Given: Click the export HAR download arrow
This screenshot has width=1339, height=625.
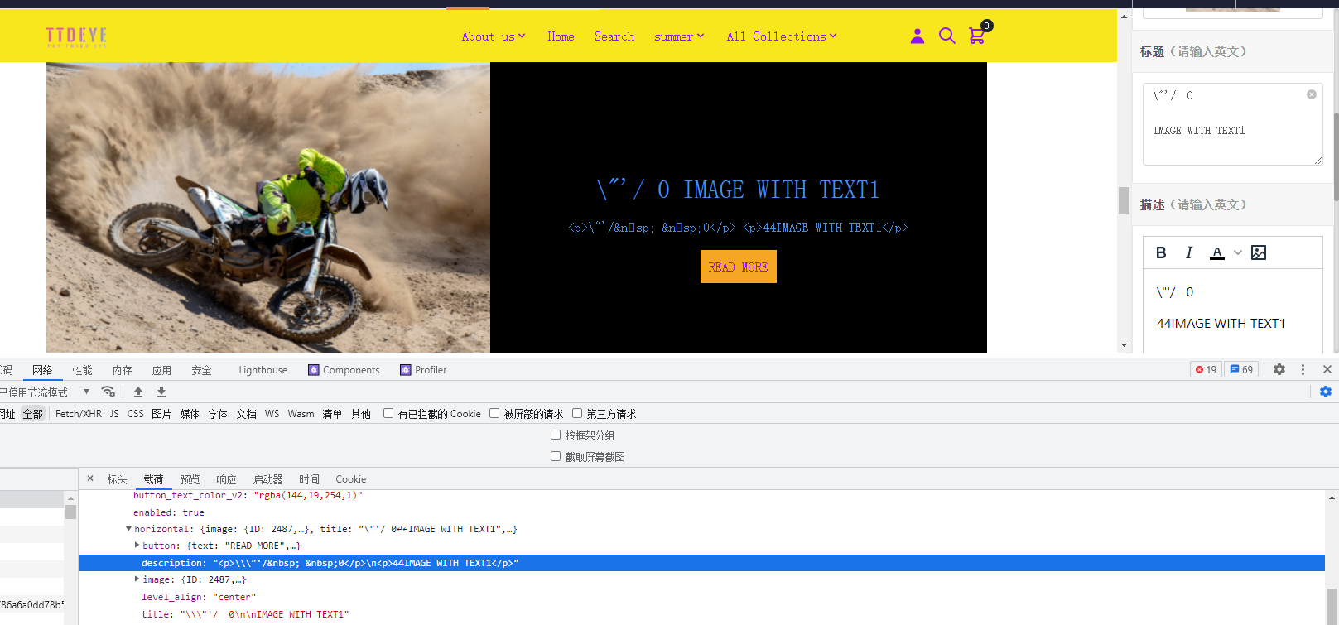Looking at the screenshot, I should pyautogui.click(x=161, y=392).
